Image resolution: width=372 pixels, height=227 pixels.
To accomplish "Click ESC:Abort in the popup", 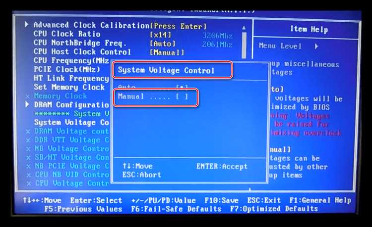I will 142,175.
